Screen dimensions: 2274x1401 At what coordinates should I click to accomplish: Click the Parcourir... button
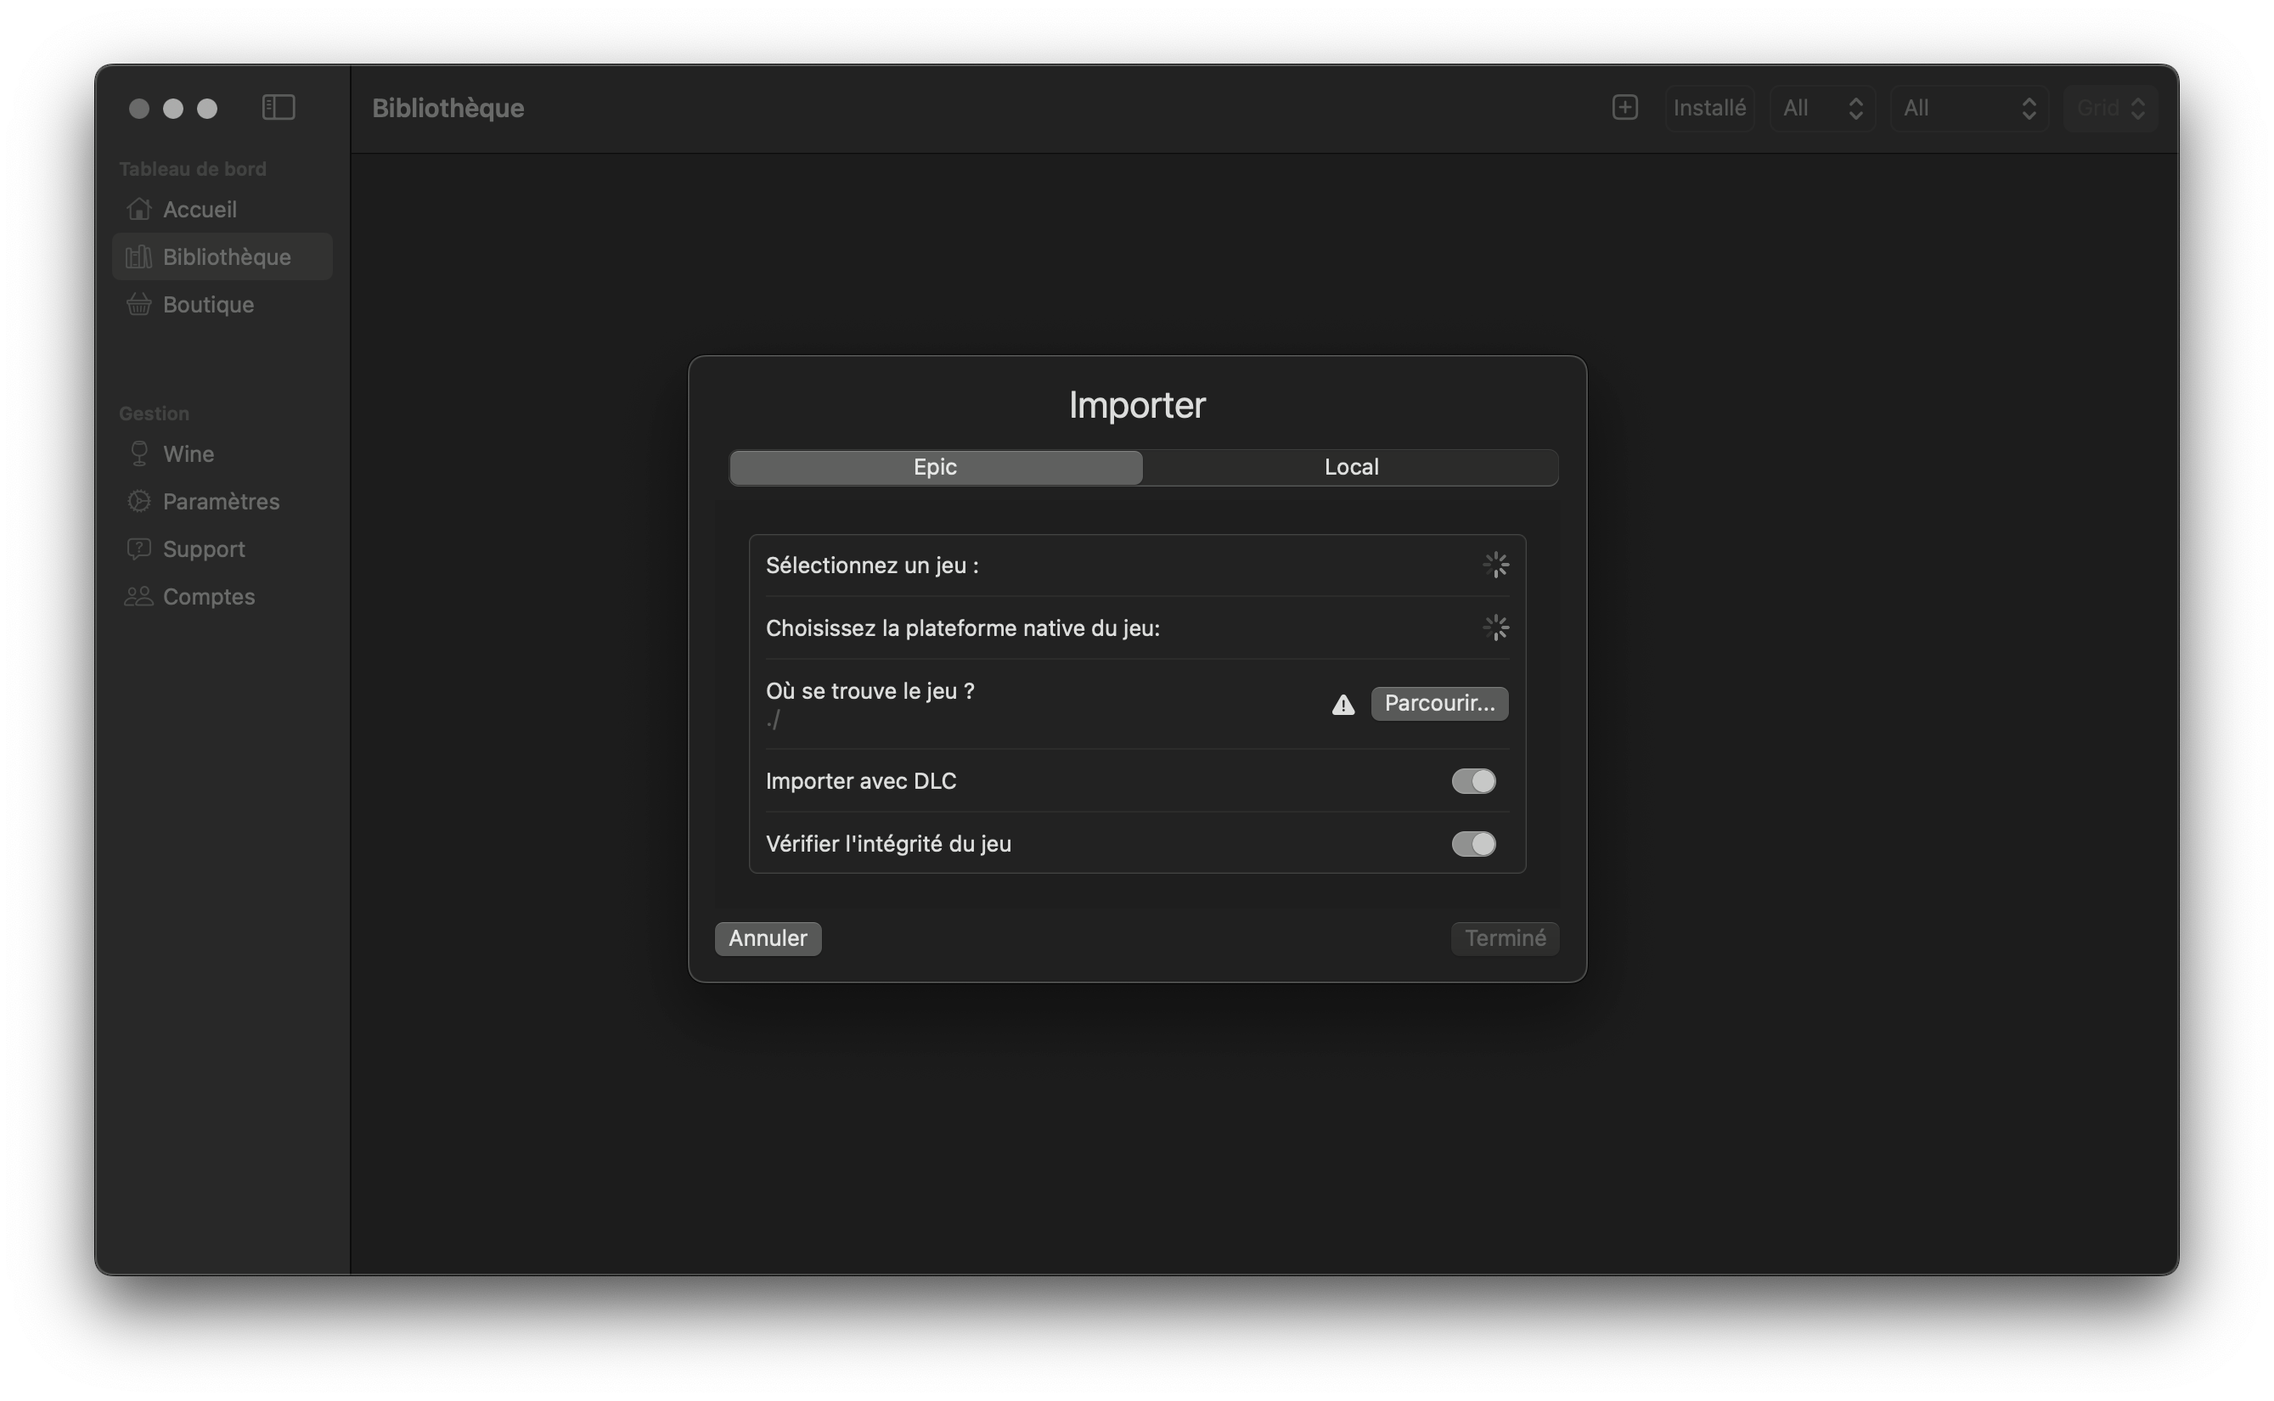click(1439, 703)
